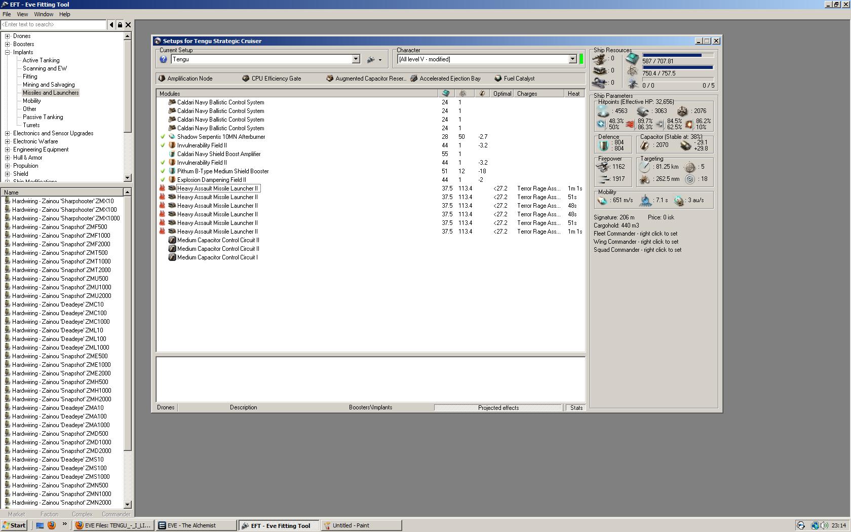The width and height of the screenshot is (851, 532).
Task: Switch to the Faction tab
Action: coord(49,514)
